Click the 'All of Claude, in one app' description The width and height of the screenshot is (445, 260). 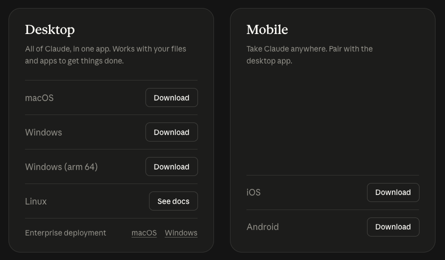click(x=105, y=55)
